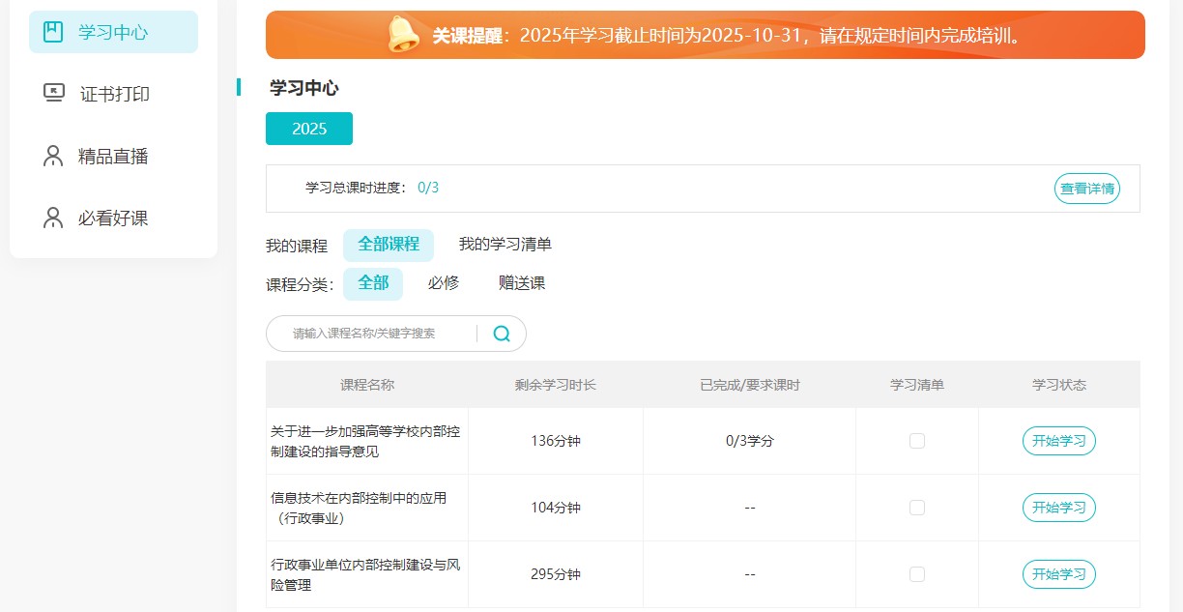Image resolution: width=1183 pixels, height=612 pixels.
Task: Filter courses by 赠送课 category
Action: coord(522,283)
